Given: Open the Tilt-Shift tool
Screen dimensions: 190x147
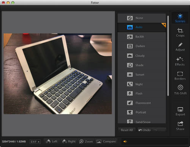Looking at the screenshot, I should [x=180, y=87].
